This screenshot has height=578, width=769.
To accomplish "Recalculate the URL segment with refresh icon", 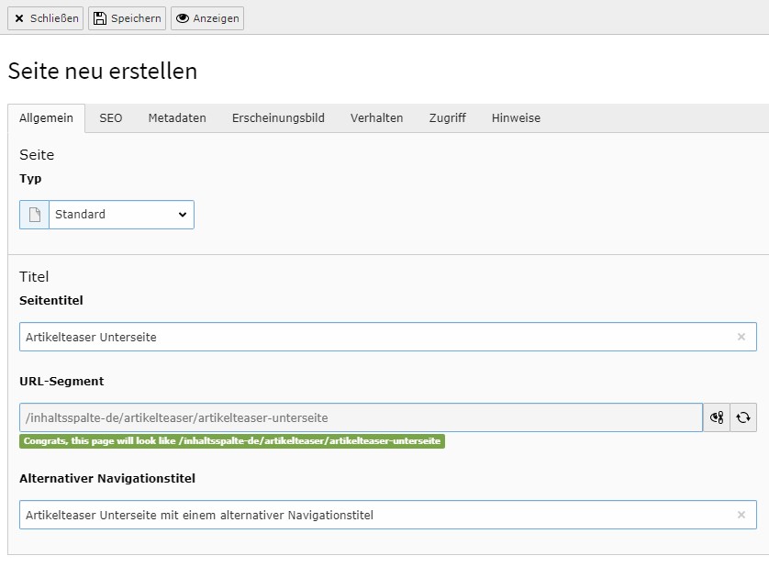I will [x=743, y=417].
